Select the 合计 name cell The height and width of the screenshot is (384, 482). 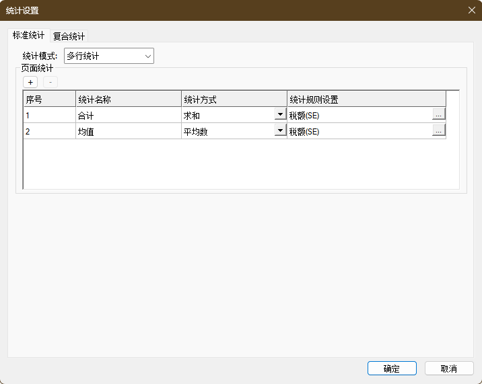(x=128, y=116)
